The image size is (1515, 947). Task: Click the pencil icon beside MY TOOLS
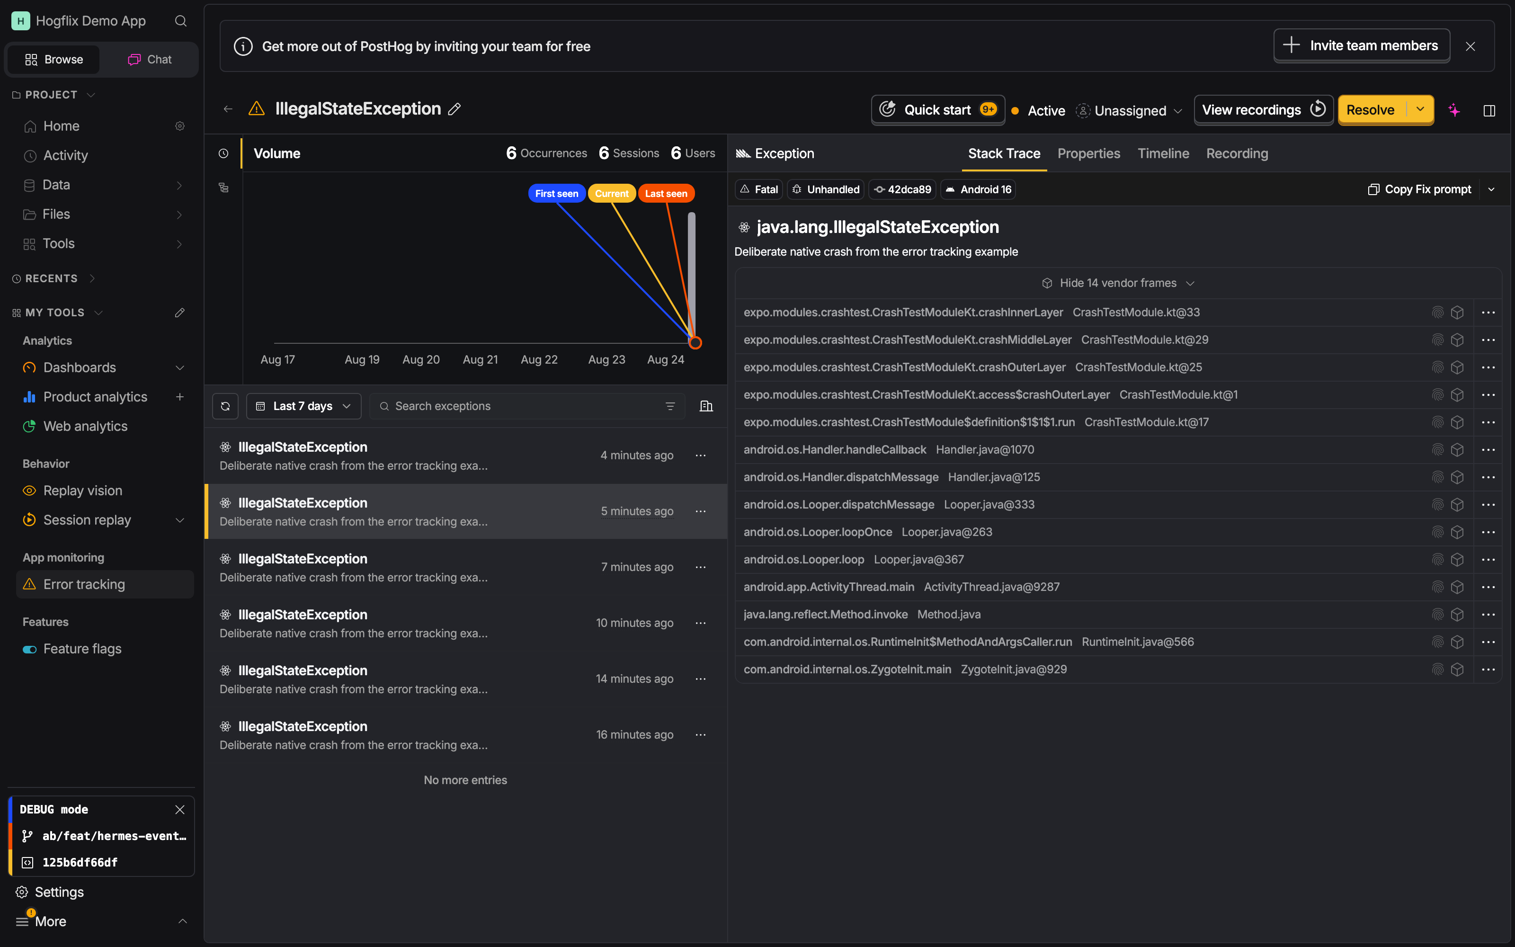click(180, 313)
